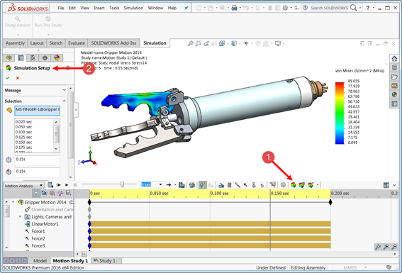This screenshot has width=402, height=273.
Task: Open the FeatureManager design tree tab icon
Action: pos(9,58)
